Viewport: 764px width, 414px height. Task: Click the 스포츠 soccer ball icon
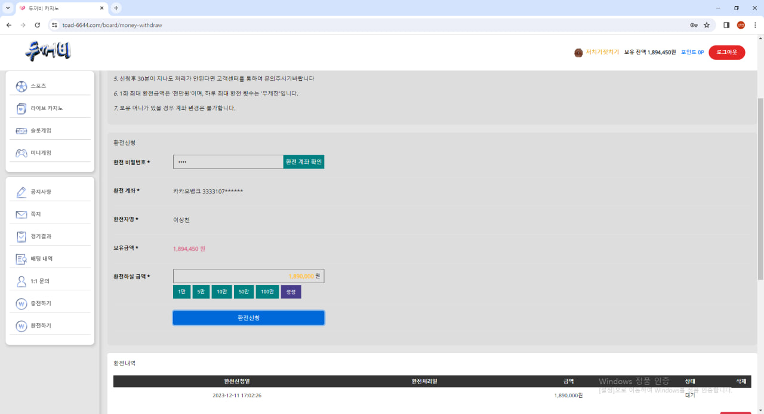pos(21,86)
